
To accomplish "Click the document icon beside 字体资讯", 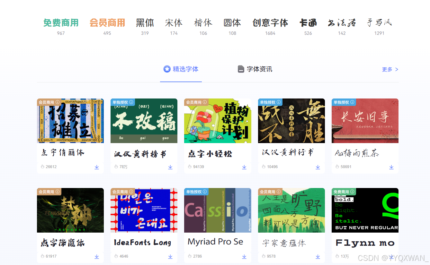I will [241, 69].
